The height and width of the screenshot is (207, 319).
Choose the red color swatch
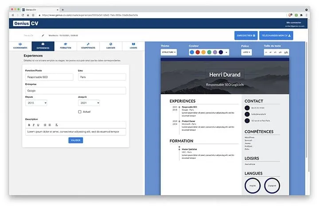tap(198, 52)
